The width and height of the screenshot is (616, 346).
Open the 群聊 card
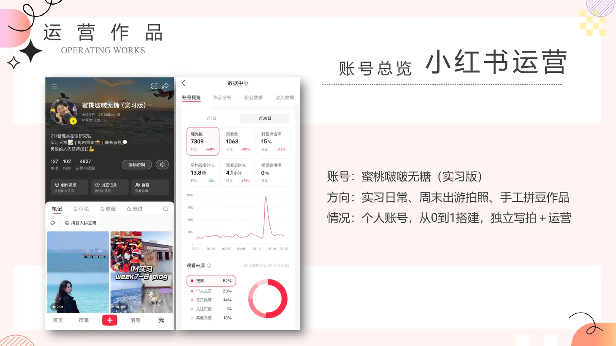coord(150,187)
